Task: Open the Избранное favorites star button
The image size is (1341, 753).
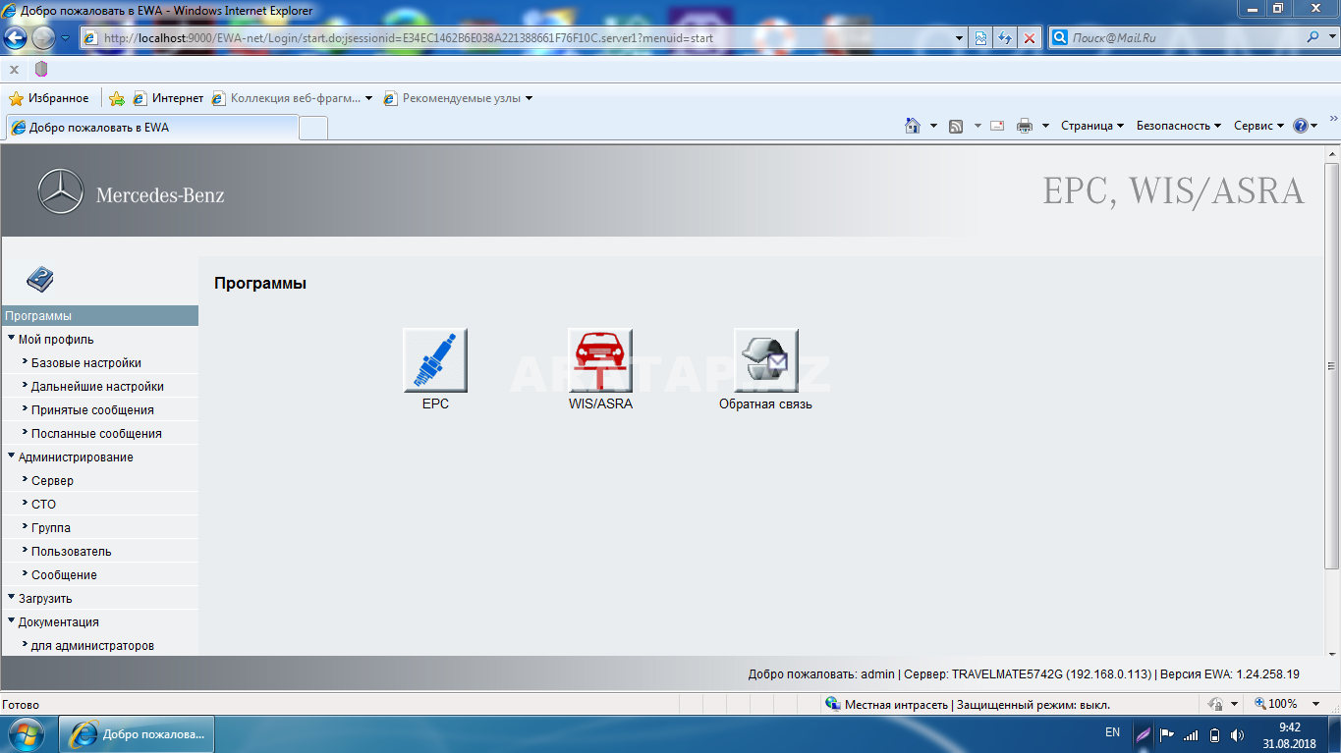Action: tap(48, 98)
